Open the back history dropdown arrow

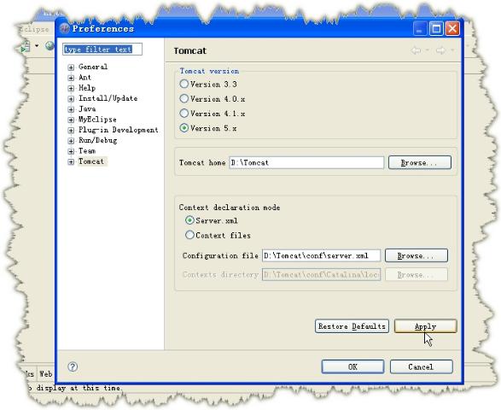[x=428, y=50]
